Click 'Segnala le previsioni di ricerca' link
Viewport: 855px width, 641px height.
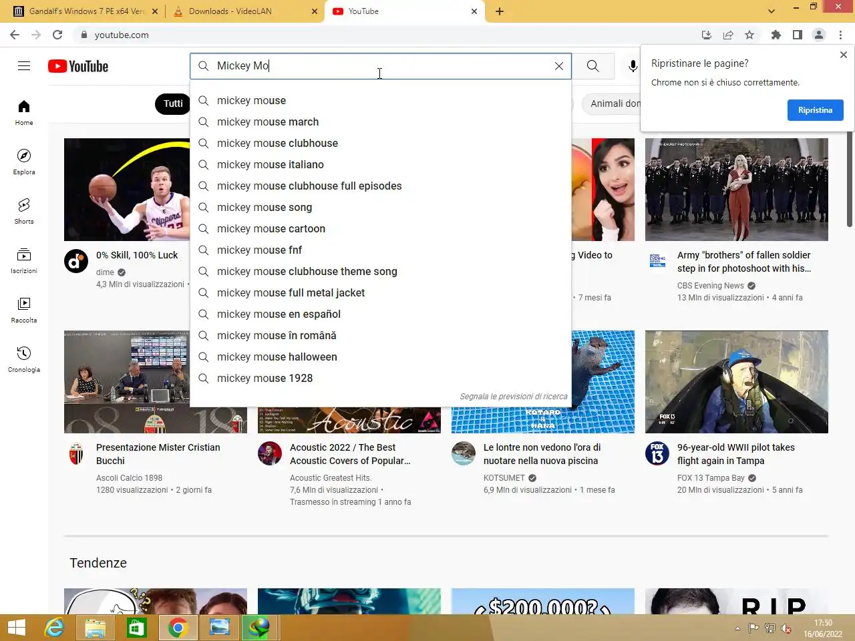(513, 397)
